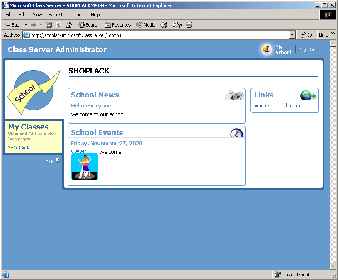The width and height of the screenshot is (338, 280).
Task: Click the Refresh page icon
Action: [x=58, y=25]
